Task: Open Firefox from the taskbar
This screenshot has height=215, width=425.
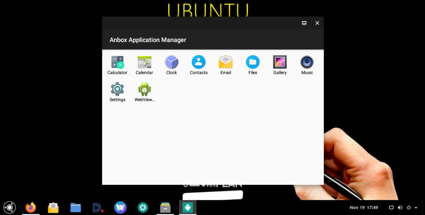Action: (31, 207)
